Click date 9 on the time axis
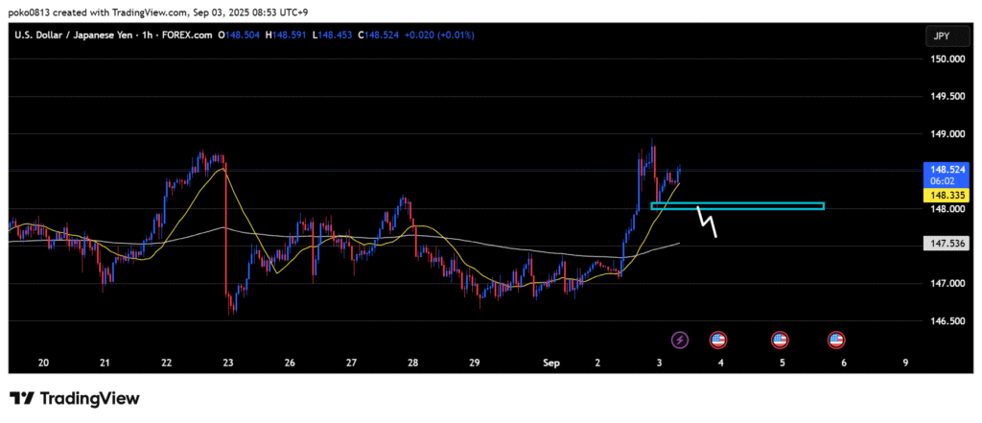 [905, 363]
